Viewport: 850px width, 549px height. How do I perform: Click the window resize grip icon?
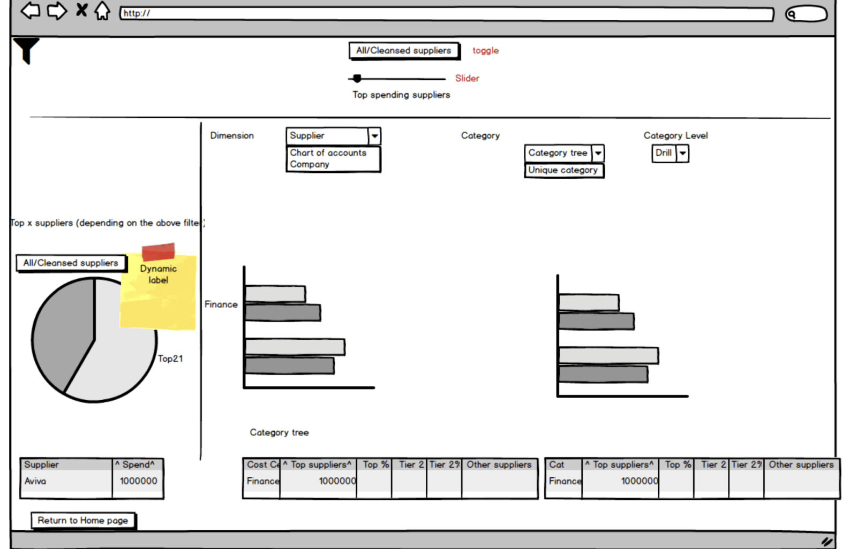[x=827, y=542]
